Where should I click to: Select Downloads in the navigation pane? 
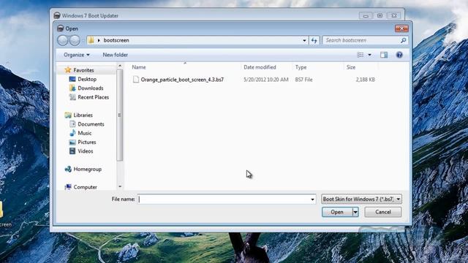pyautogui.click(x=91, y=88)
